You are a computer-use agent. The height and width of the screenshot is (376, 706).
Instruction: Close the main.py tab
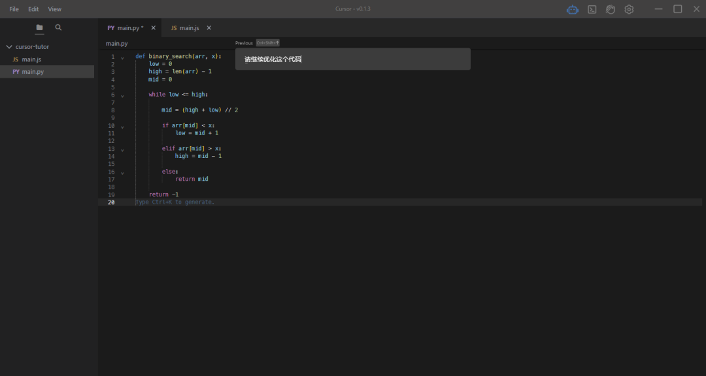(153, 28)
